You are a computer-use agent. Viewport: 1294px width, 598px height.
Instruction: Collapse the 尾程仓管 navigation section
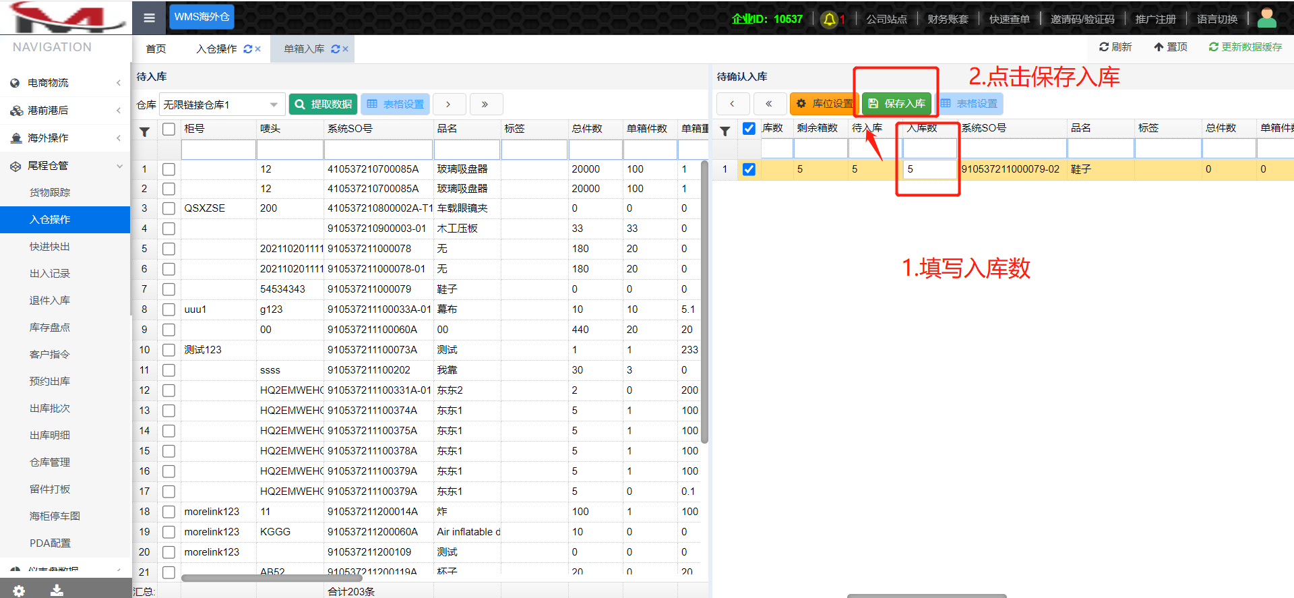tap(65, 166)
